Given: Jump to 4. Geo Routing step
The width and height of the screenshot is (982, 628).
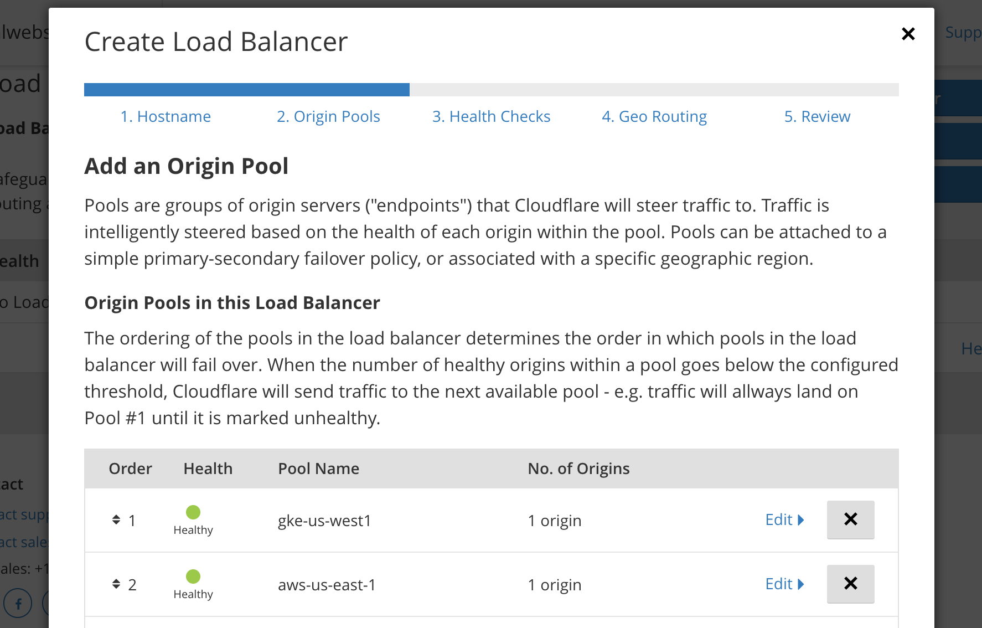Looking at the screenshot, I should (x=654, y=116).
